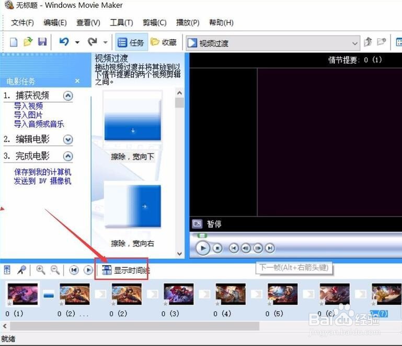Click the preview seek bar thumb
This screenshot has height=346, width=402.
point(202,235)
